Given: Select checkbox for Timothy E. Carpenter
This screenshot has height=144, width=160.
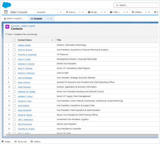Looking at the screenshot, I should (14, 54).
